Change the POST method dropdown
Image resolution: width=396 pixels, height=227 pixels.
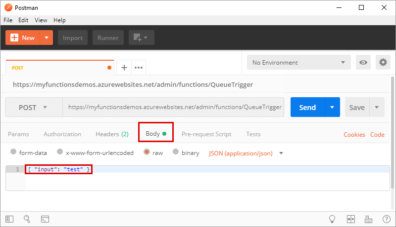[34, 108]
